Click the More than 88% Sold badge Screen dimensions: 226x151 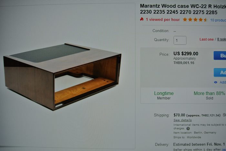pyautogui.click(x=209, y=95)
